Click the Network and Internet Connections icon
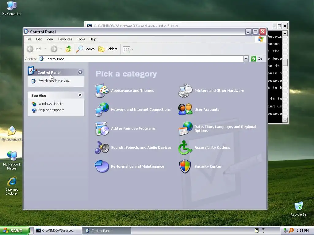This screenshot has height=235, width=314. [102, 109]
